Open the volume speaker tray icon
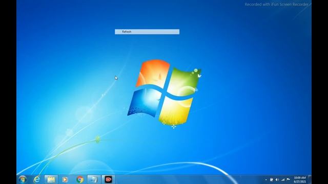Image resolution: width=328 pixels, height=184 pixels. click(277, 179)
